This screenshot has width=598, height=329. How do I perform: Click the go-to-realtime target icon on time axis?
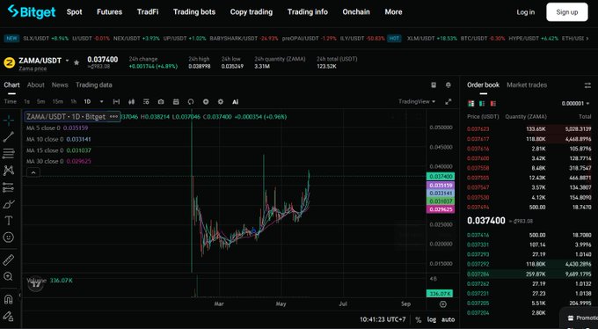tap(442, 304)
